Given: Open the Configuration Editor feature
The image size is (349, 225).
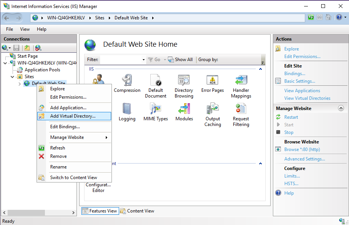Looking at the screenshot, I should point(98,187).
